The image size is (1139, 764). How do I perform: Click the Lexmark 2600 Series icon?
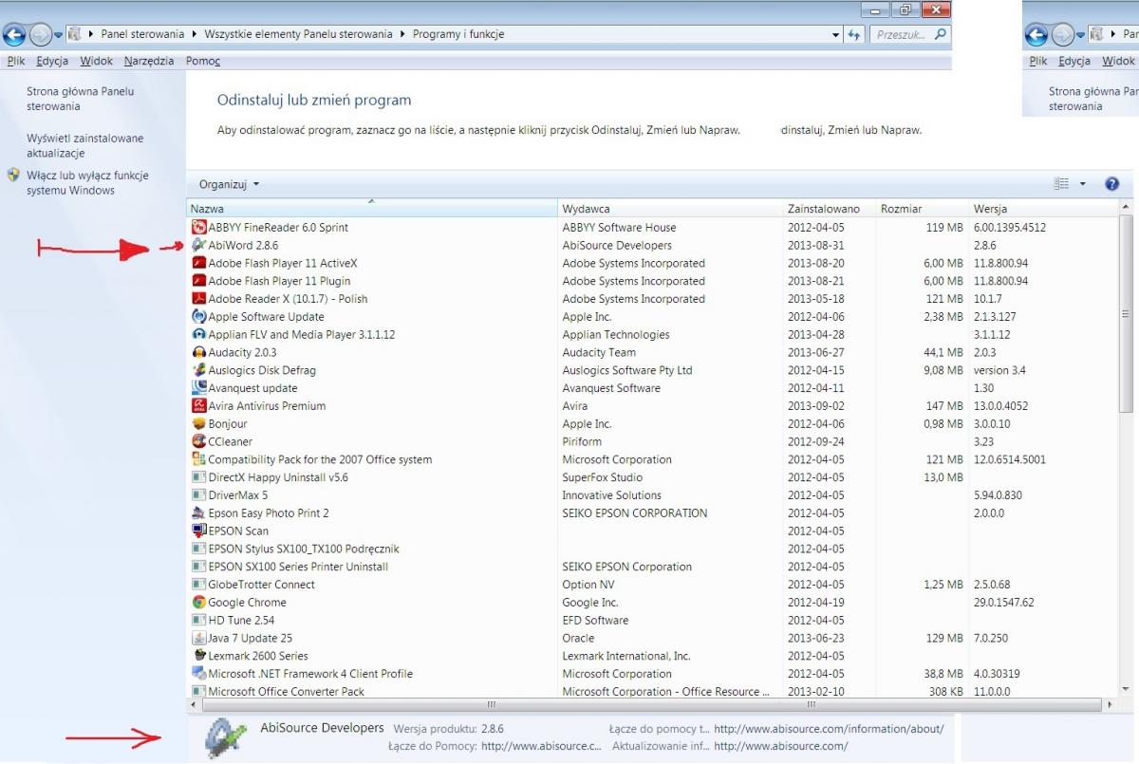tap(198, 656)
